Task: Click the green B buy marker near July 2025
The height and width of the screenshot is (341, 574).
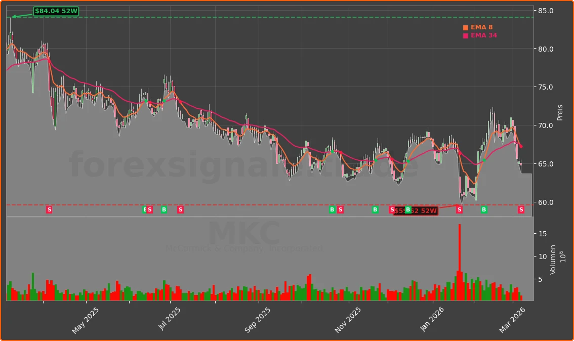Action: pyautogui.click(x=164, y=209)
